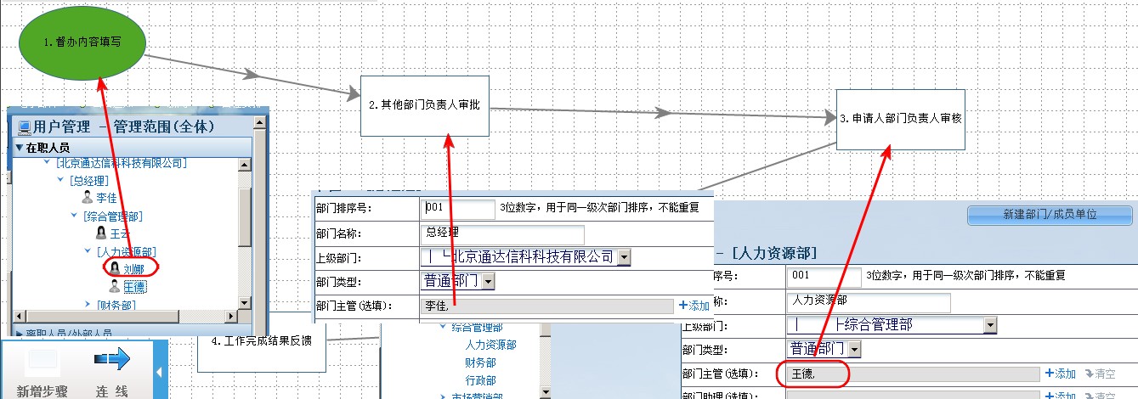Collapse the toolbar panel with the blue triangle arrow

pos(157,372)
